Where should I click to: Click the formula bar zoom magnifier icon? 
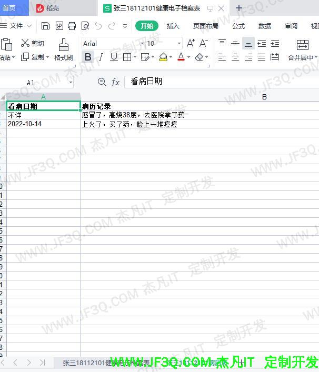click(x=102, y=82)
